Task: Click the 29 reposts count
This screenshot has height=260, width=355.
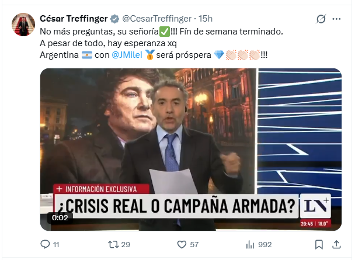Action: point(126,245)
